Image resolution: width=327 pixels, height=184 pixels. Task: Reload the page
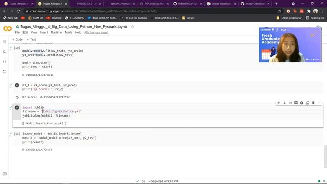[18, 11]
